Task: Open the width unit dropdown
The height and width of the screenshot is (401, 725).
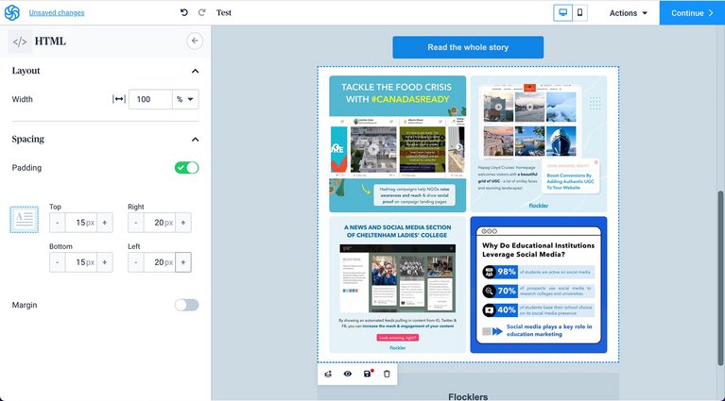Action: click(185, 99)
